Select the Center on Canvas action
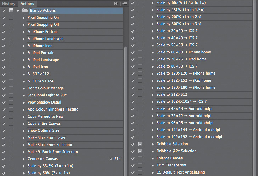The image size is (258, 176). coord(43,159)
